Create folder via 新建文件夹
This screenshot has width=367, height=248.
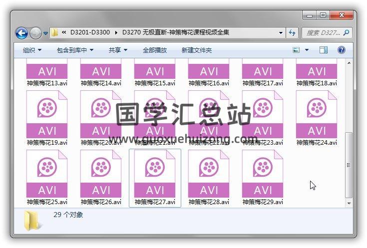pyautogui.click(x=197, y=50)
